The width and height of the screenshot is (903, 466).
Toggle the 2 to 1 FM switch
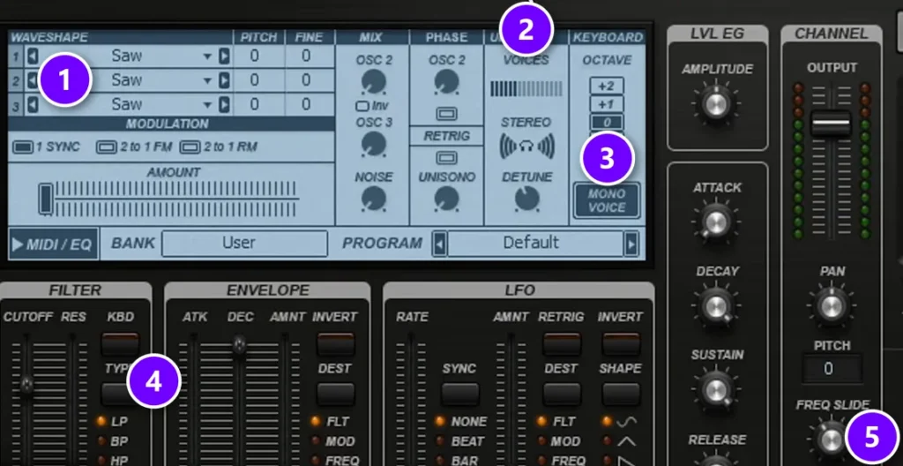click(107, 147)
